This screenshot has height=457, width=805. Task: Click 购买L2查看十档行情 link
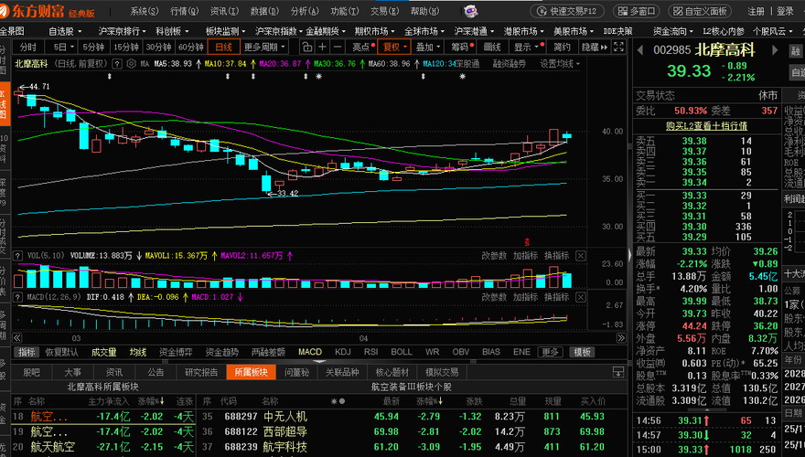706,125
